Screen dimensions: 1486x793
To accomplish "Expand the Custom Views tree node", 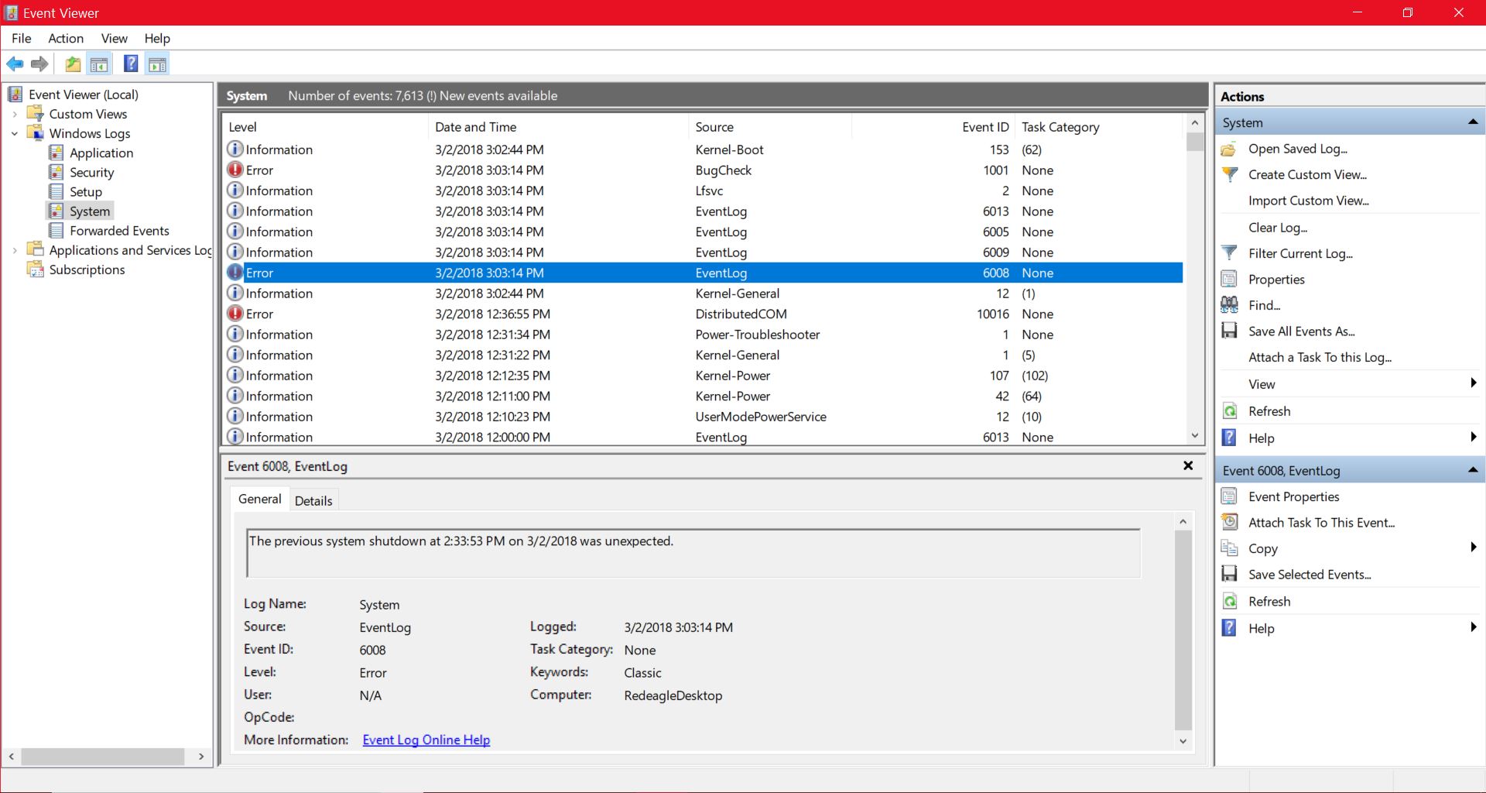I will pos(15,114).
